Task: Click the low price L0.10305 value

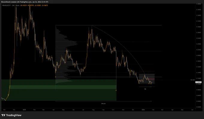Action: click(x=37, y=5)
